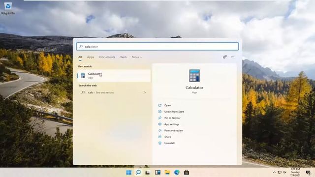Image resolution: width=315 pixels, height=177 pixels.
Task: Show hidden icons in the system tray
Action: 274,173
